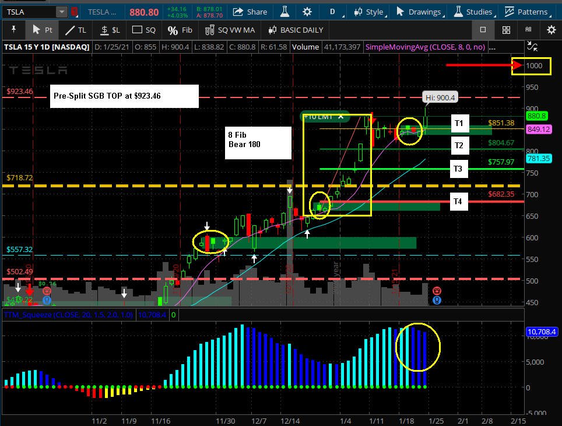
Task: Toggle the auto-scale axis icon above 1000
Action: tap(532, 46)
